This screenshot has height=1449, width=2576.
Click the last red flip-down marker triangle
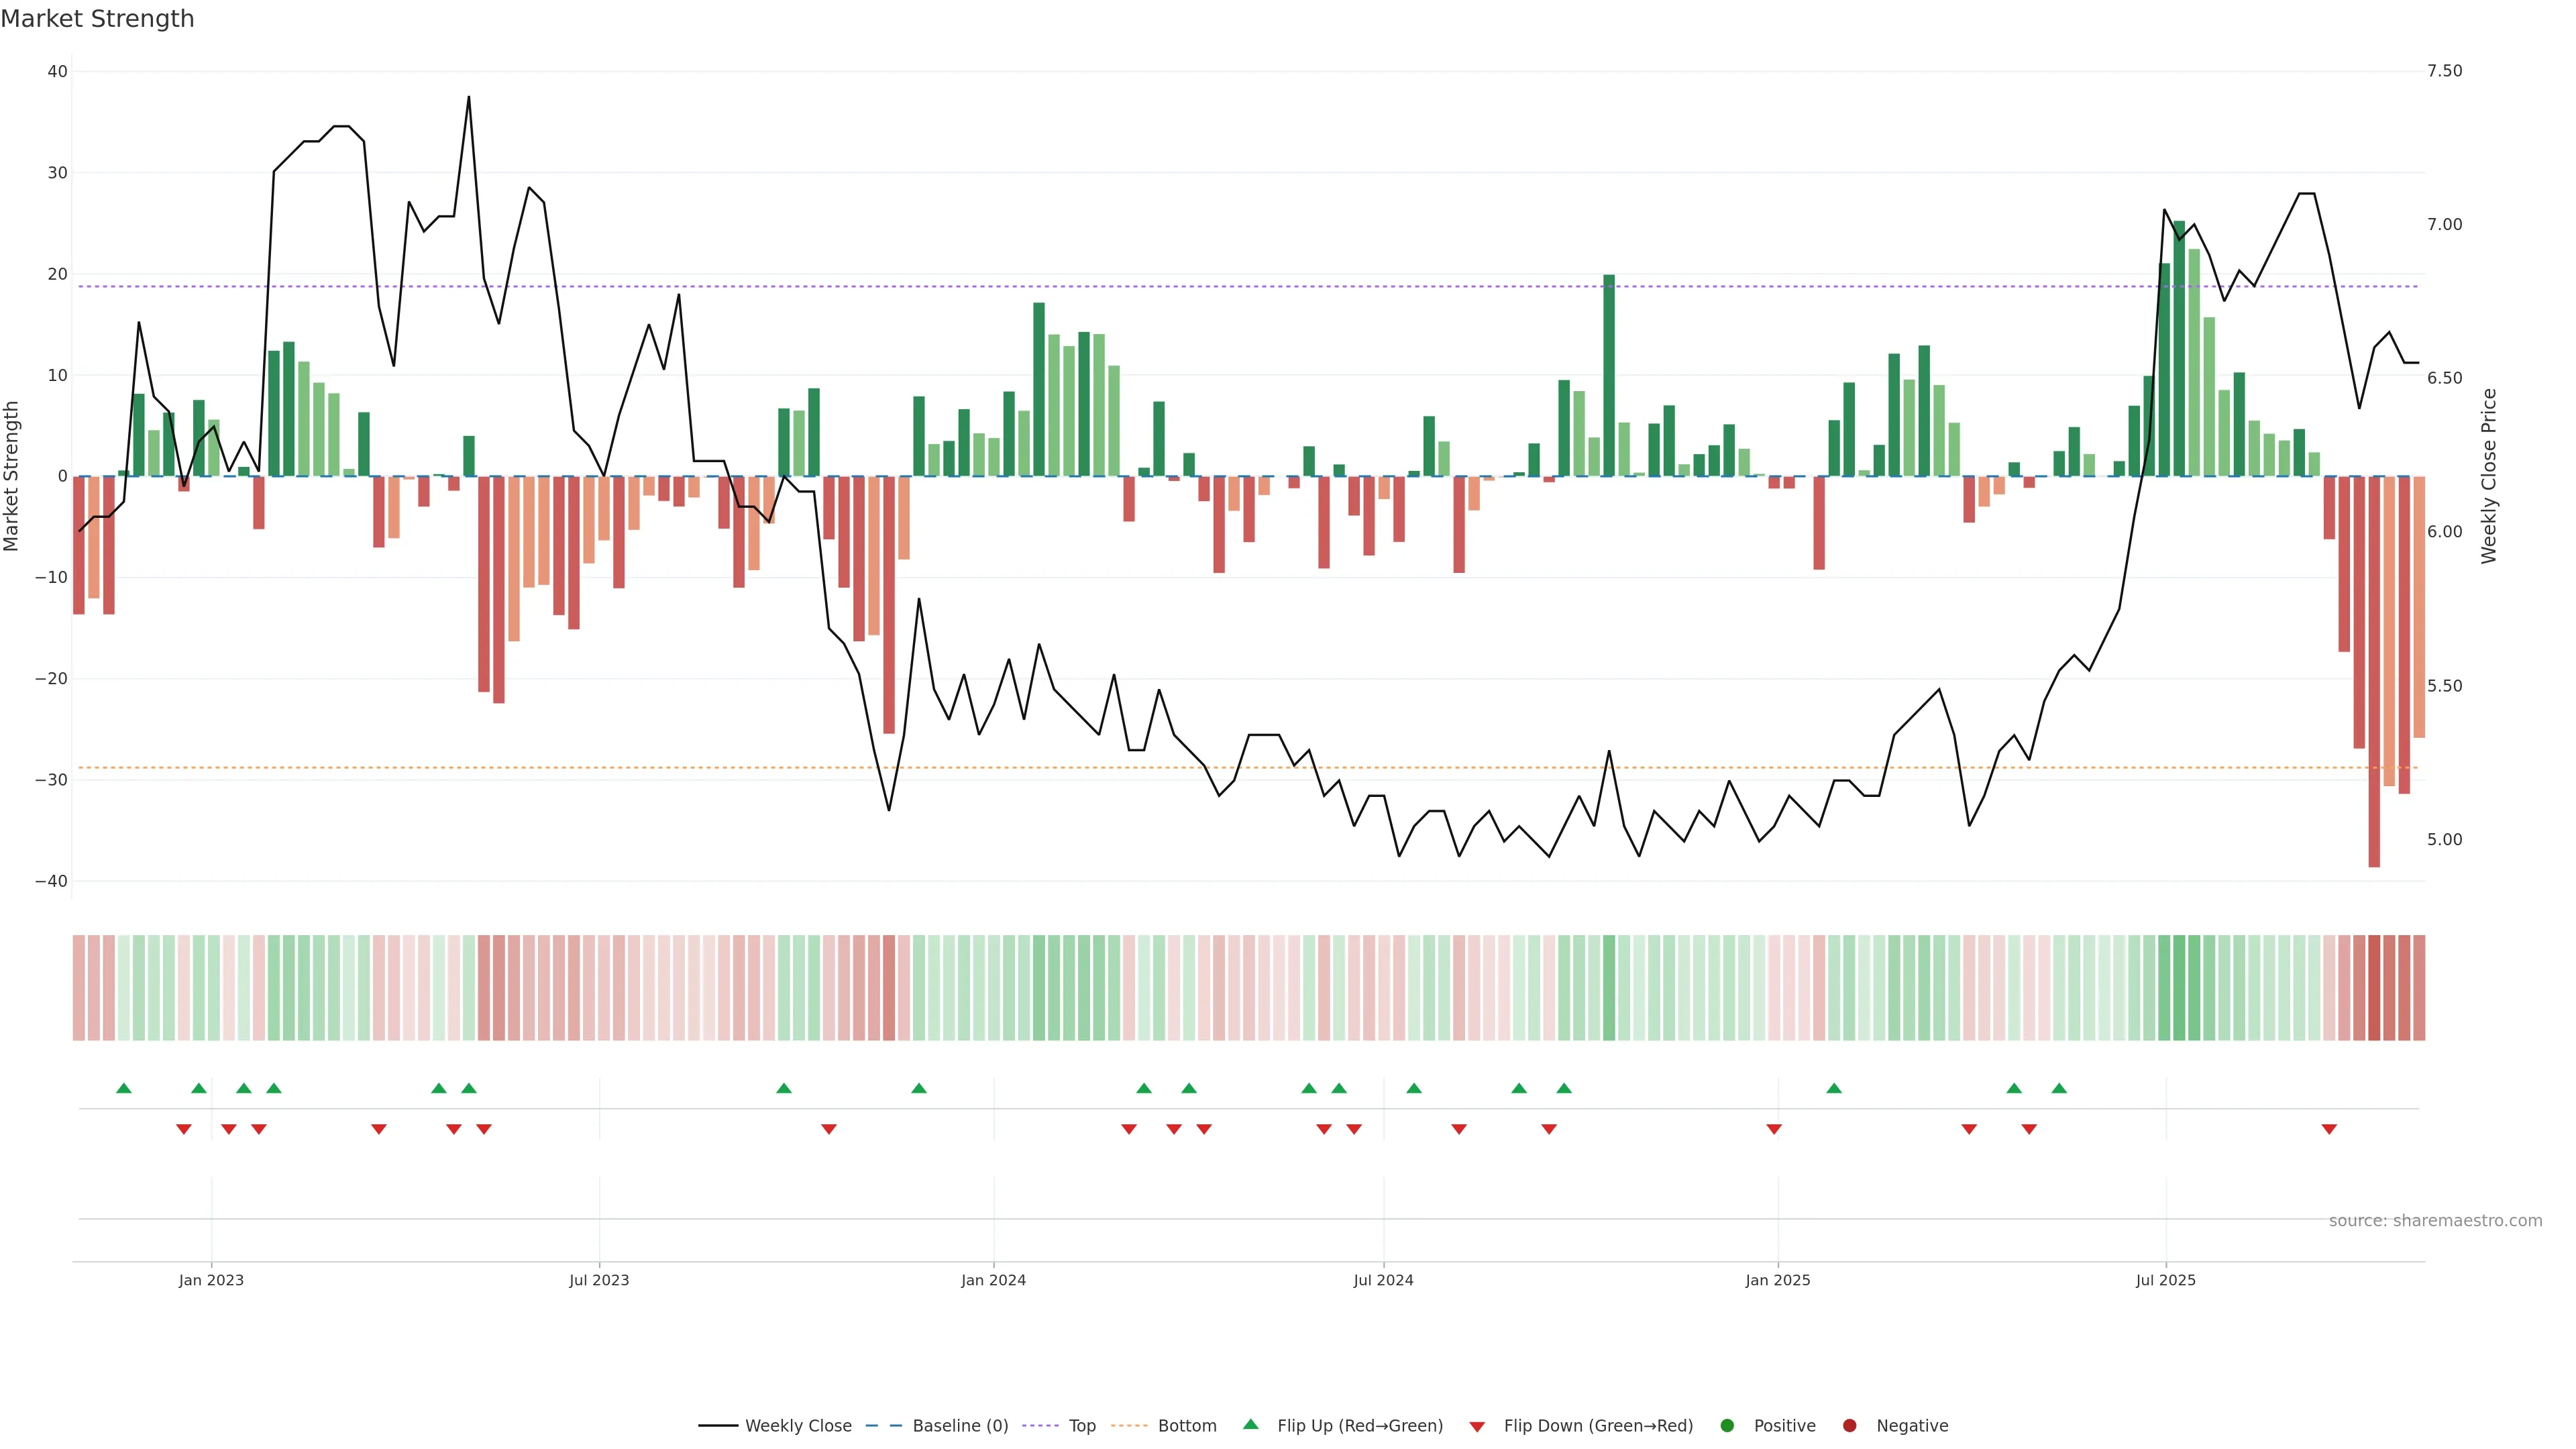2329,1129
